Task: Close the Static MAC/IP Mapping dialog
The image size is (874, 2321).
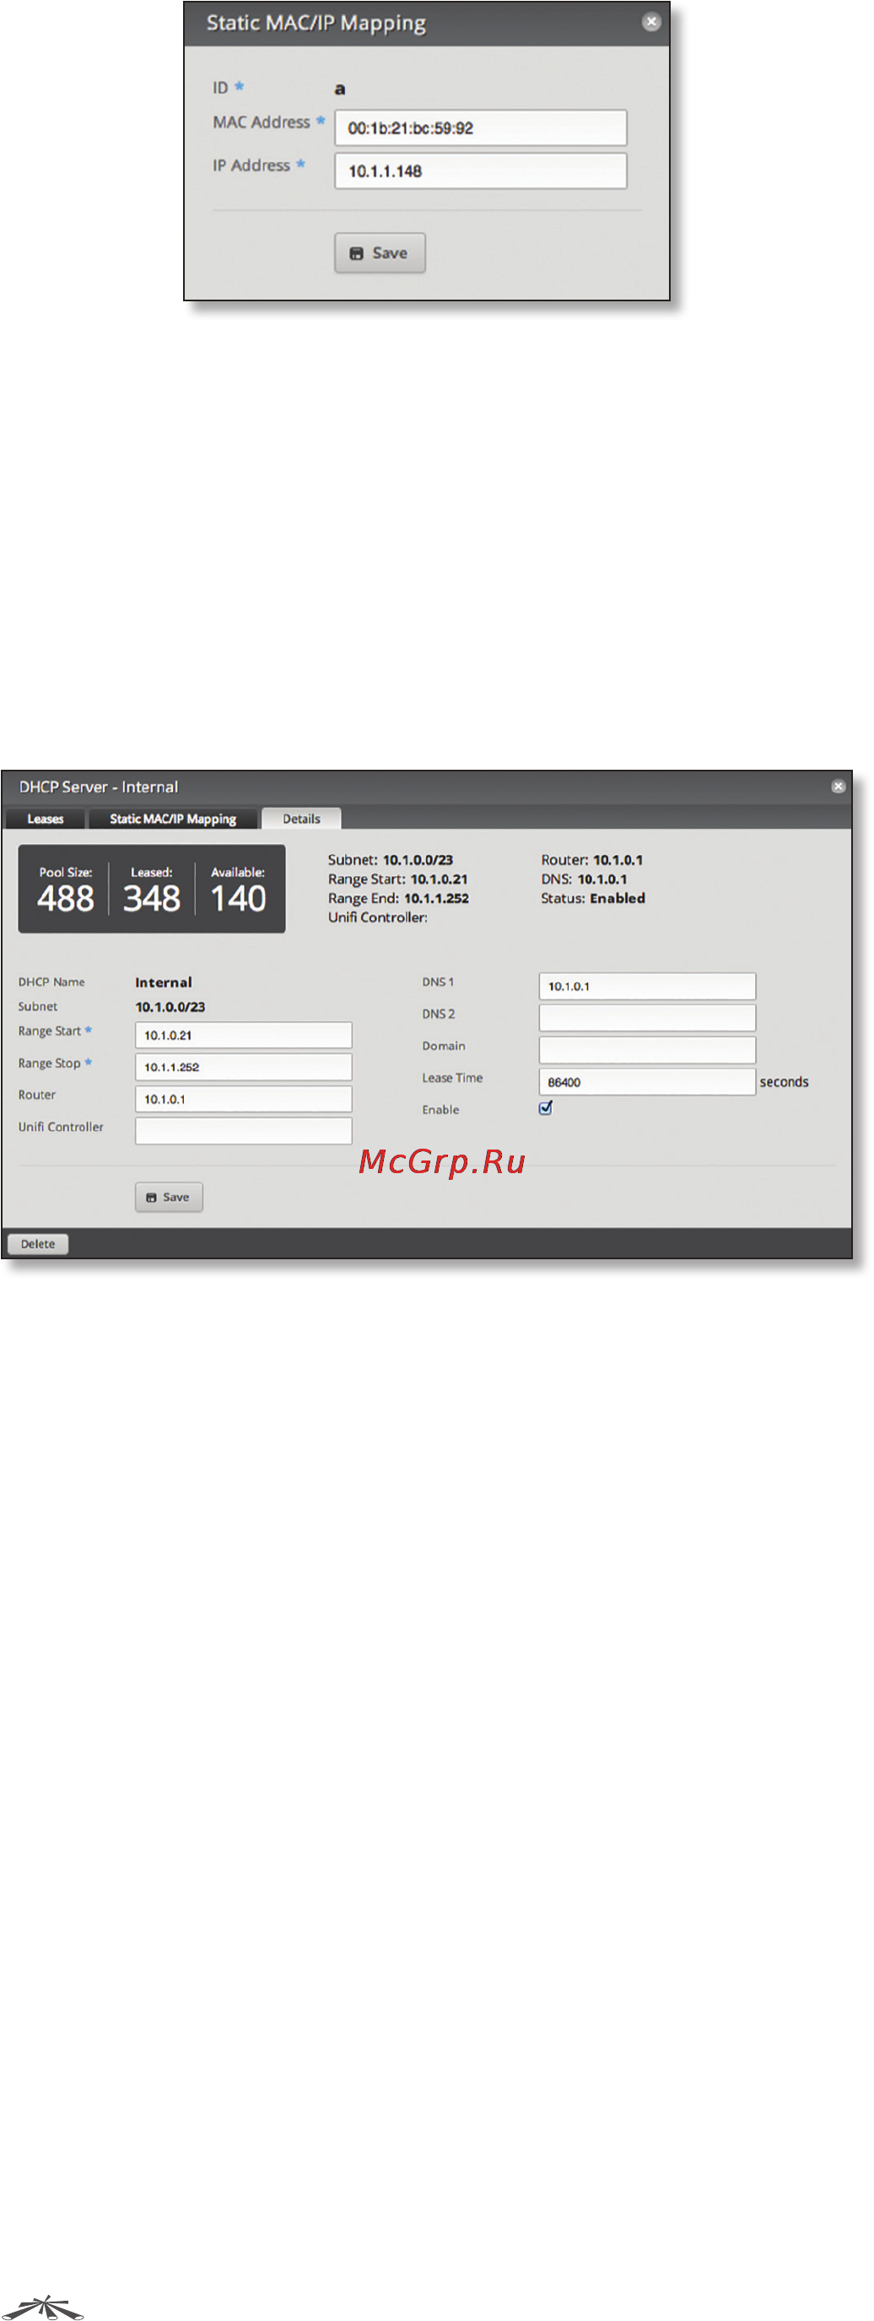Action: (651, 22)
